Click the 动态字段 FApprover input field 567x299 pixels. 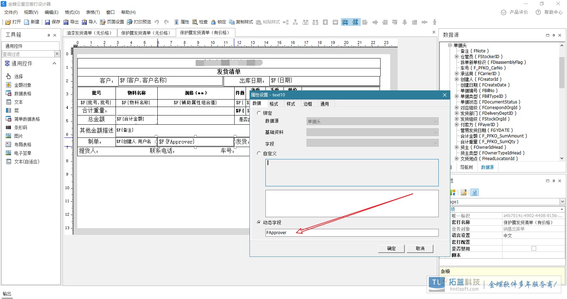point(352,233)
